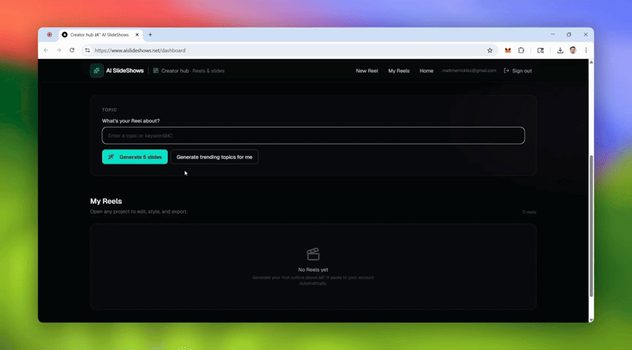The height and width of the screenshot is (350, 632).
Task: Bookmark this page with the star icon
Action: 490,50
